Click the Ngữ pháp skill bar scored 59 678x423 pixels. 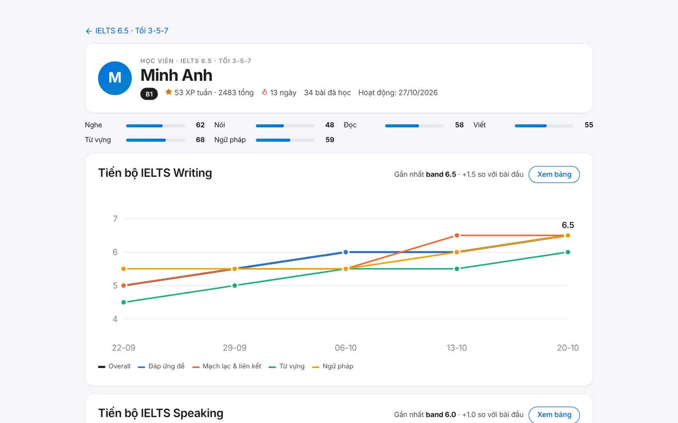[285, 140]
